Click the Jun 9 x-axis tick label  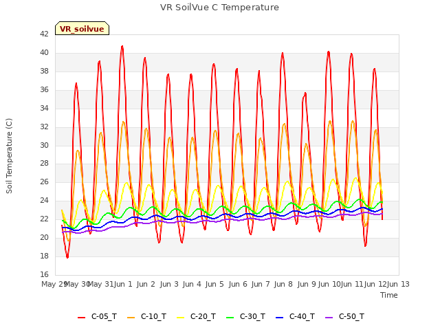pos(307,284)
